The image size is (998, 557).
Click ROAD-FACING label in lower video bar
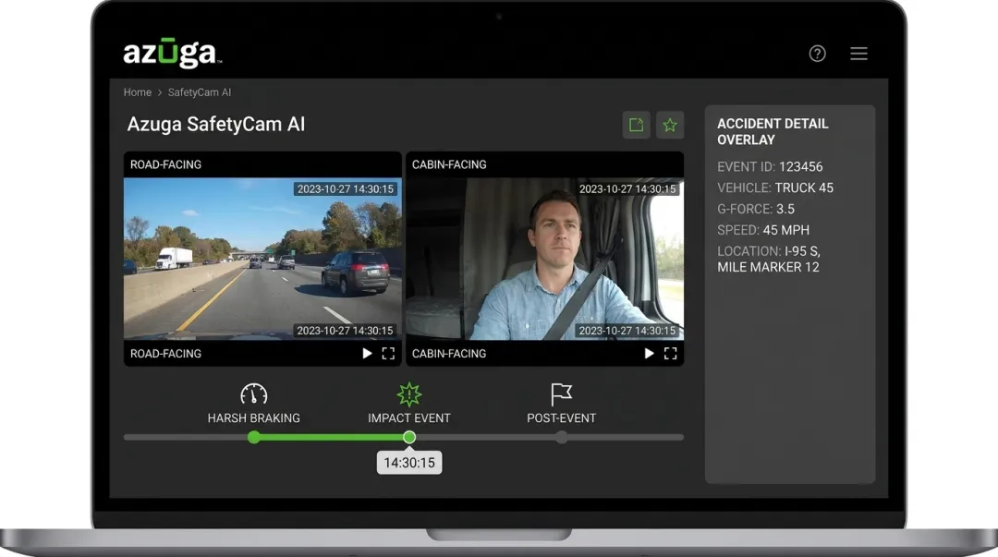165,353
